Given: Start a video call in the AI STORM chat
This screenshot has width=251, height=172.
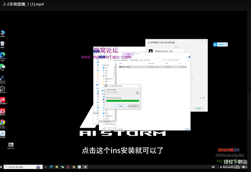Looking at the screenshot, I should click(x=204, y=98).
